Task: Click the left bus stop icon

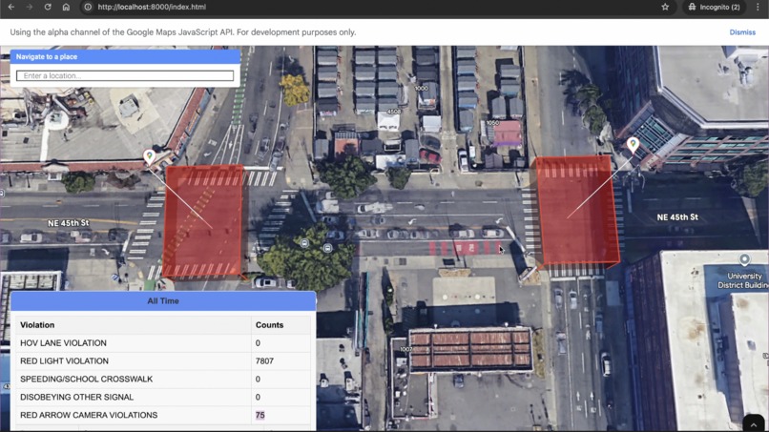Action: point(304,243)
